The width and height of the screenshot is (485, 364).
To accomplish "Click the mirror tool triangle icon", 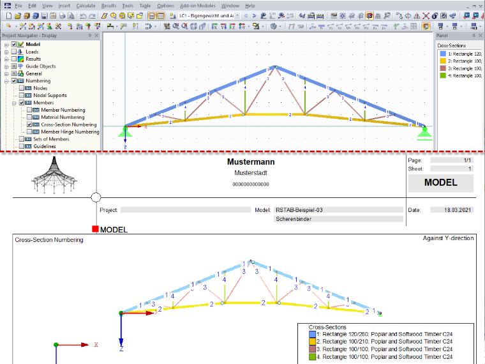I will 417,16.
